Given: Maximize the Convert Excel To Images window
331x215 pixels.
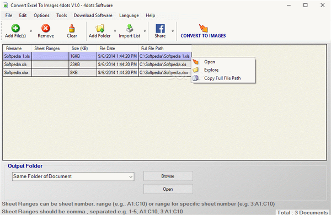Looking at the screenshot, I should coord(306,5).
